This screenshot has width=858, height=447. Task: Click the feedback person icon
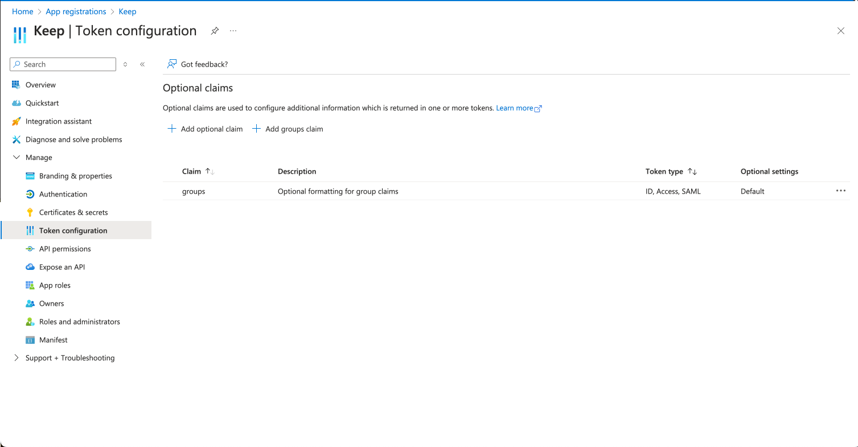click(x=171, y=64)
